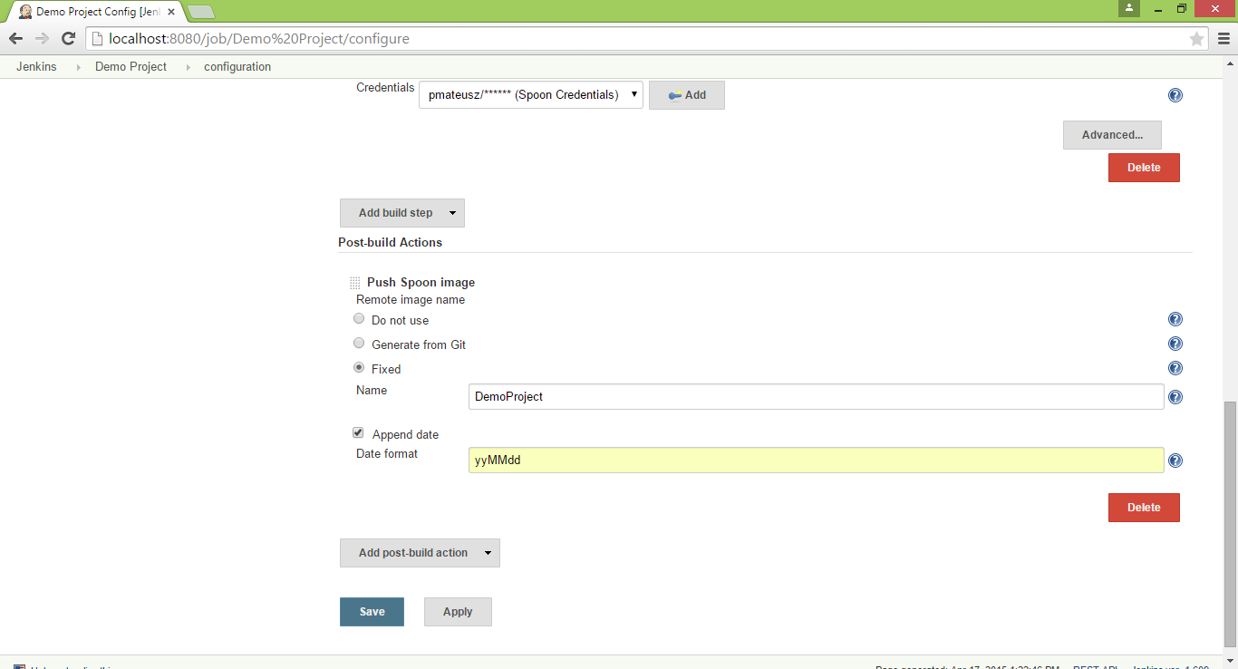
Task: Open the Chrome hamburger menu
Action: (1223, 39)
